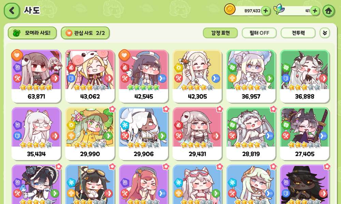Select the 감정 표현 tab

[220, 33]
